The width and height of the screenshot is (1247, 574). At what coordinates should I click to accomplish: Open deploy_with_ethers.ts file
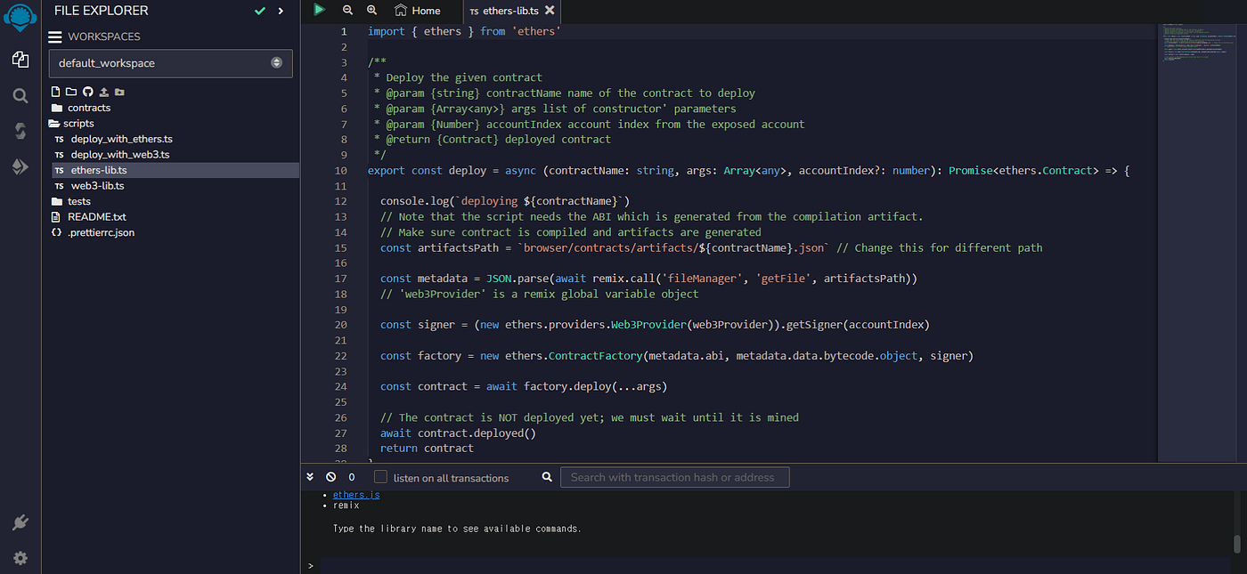[x=121, y=139]
